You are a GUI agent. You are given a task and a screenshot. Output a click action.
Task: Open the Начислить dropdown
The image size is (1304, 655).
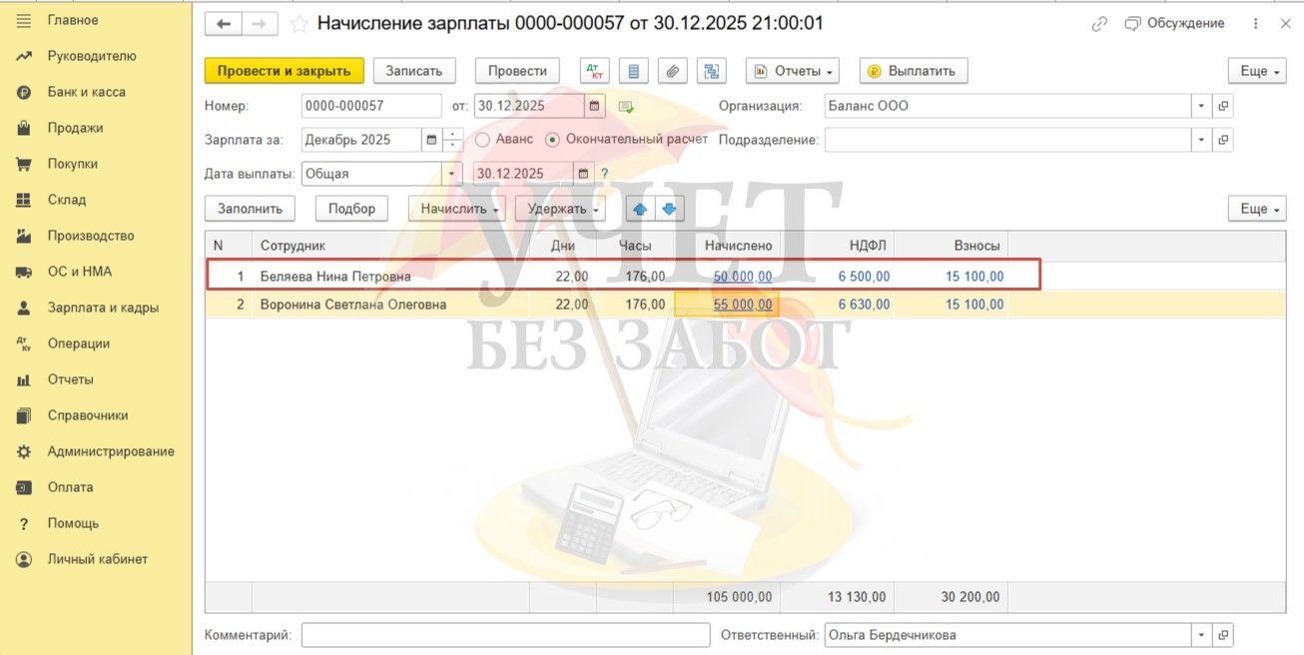(457, 209)
